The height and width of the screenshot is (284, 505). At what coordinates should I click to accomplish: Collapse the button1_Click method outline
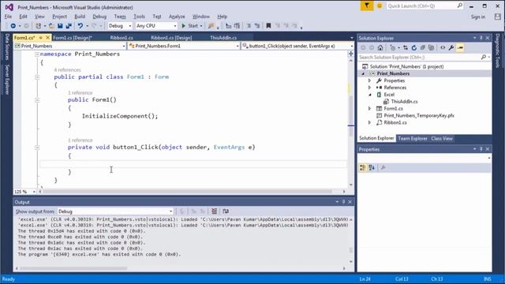pos(37,148)
